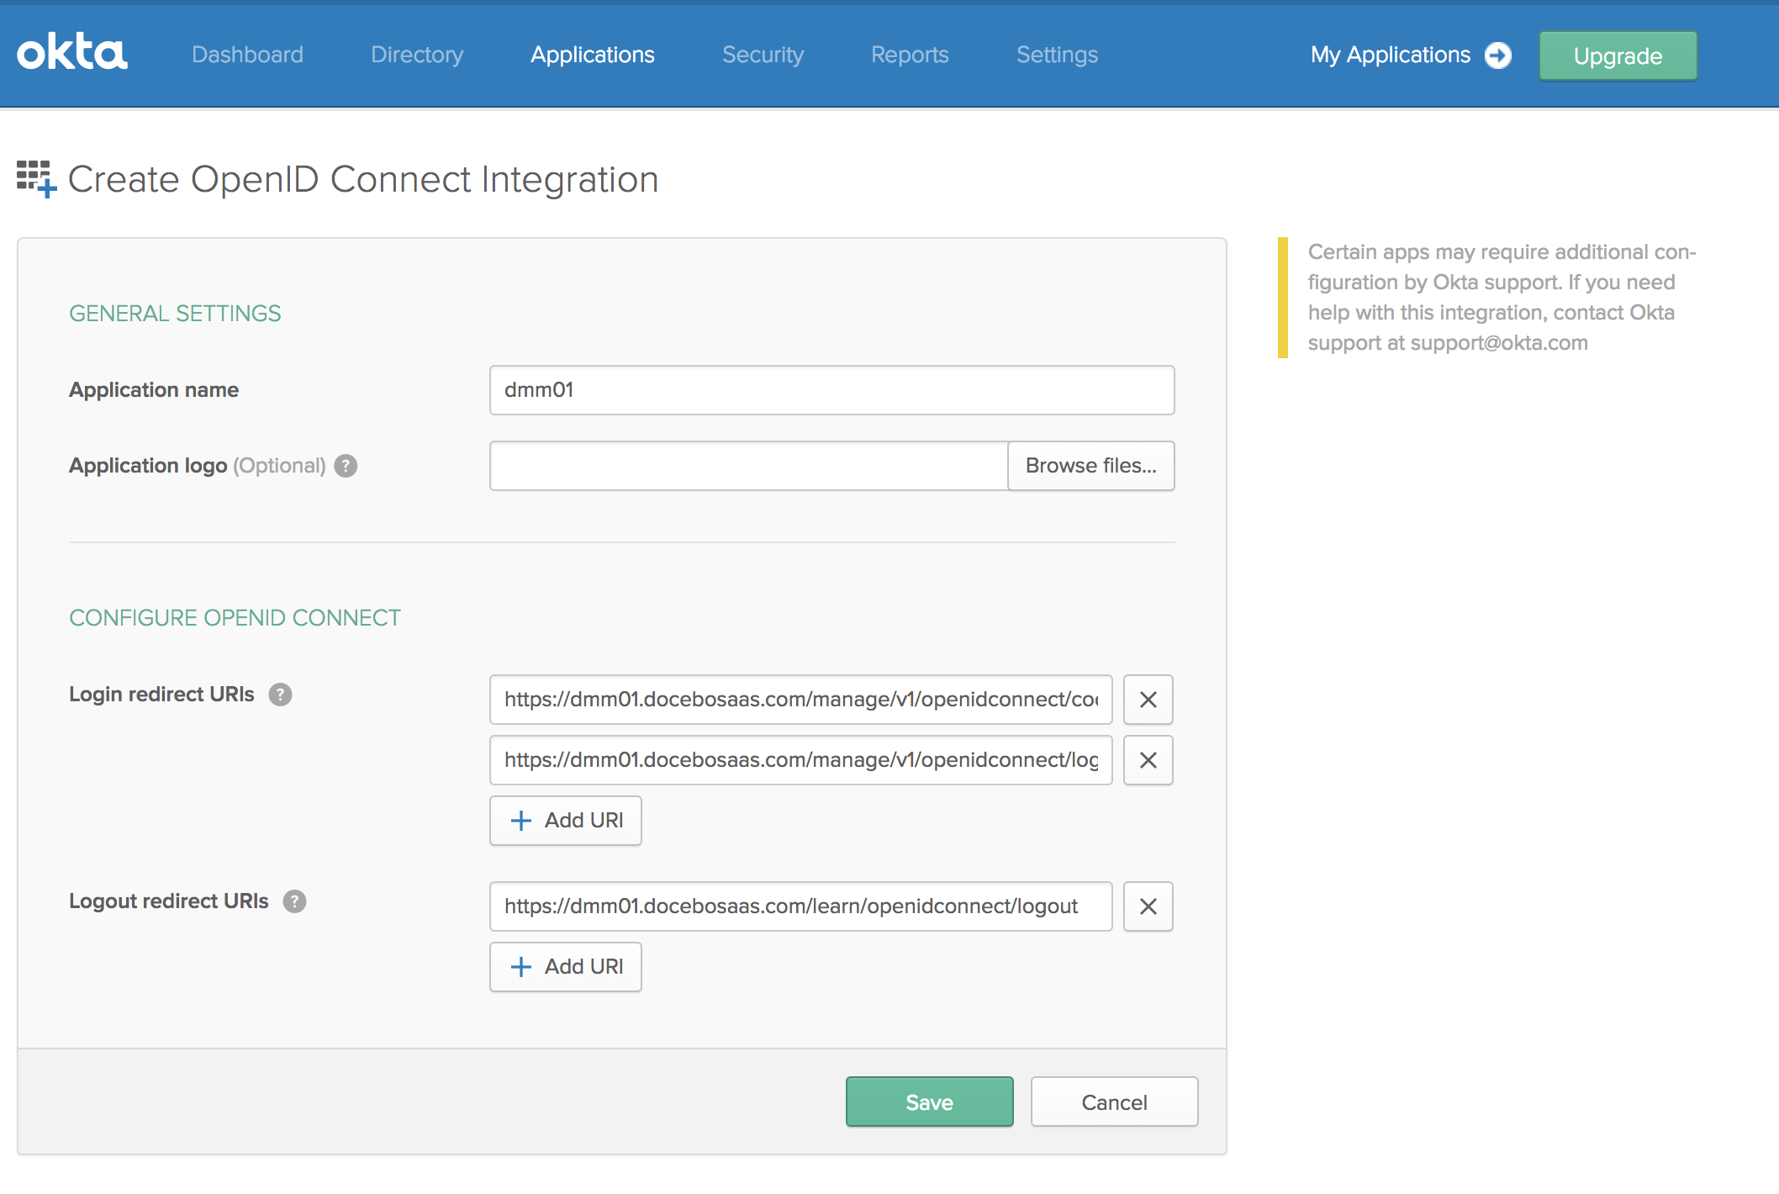
Task: Click the second login redirect URI field
Action: (801, 760)
